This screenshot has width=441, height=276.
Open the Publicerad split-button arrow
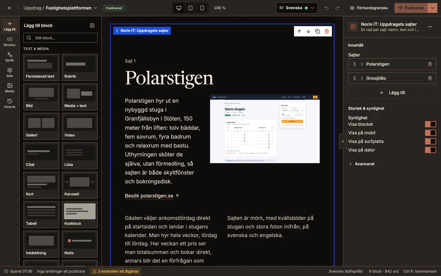(432, 8)
